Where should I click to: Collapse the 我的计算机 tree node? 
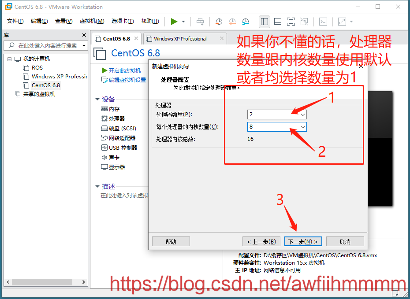[x=9, y=59]
